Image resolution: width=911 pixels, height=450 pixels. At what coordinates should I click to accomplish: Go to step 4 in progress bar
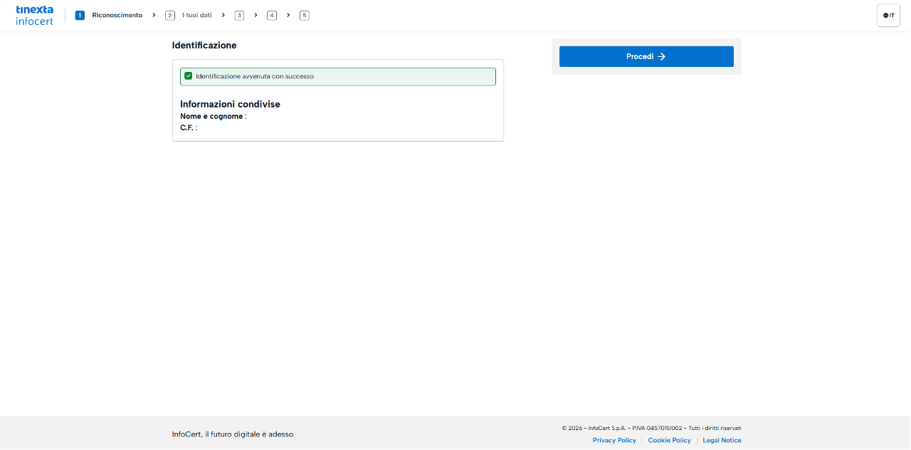(x=272, y=15)
